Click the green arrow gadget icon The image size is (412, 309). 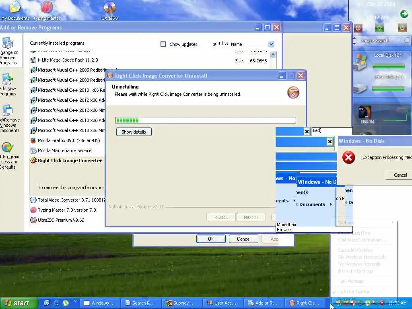(x=404, y=14)
